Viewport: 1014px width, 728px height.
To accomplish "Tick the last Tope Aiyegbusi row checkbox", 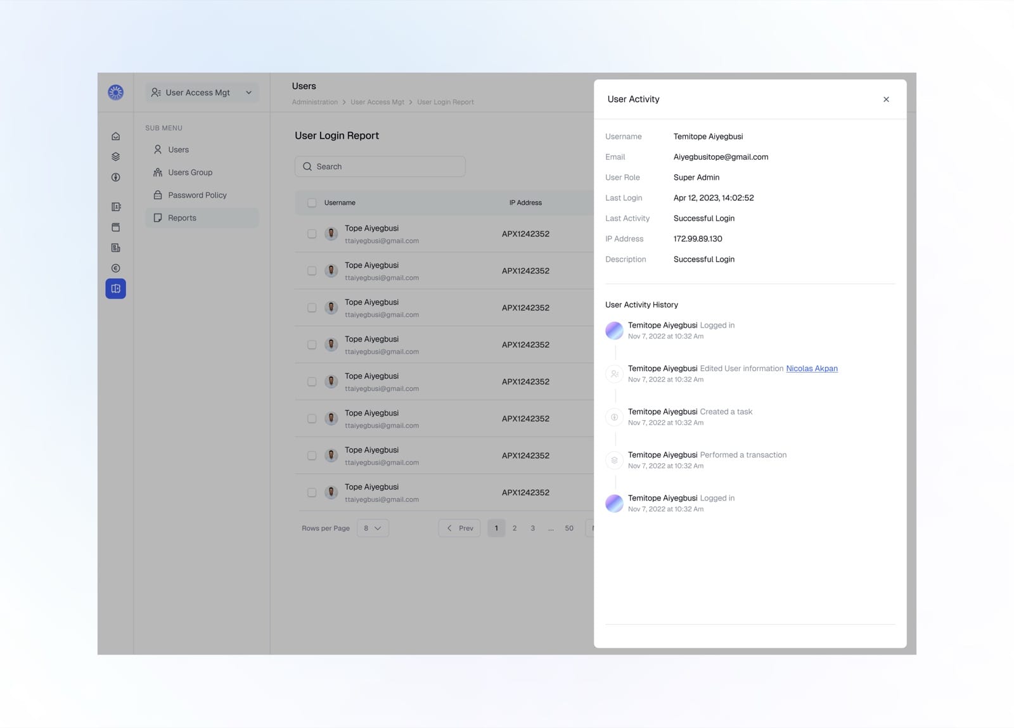I will click(x=312, y=492).
